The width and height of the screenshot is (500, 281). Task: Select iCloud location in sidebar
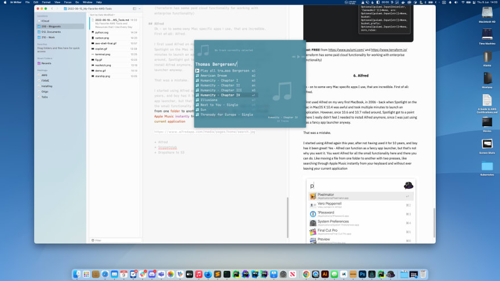(60, 21)
